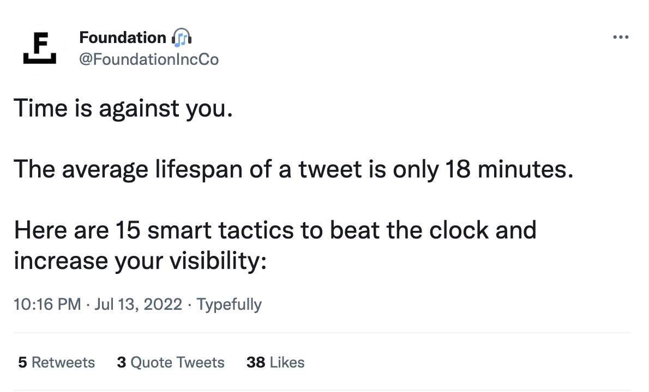
Task: Show the Quote Tweets list
Action: [177, 363]
